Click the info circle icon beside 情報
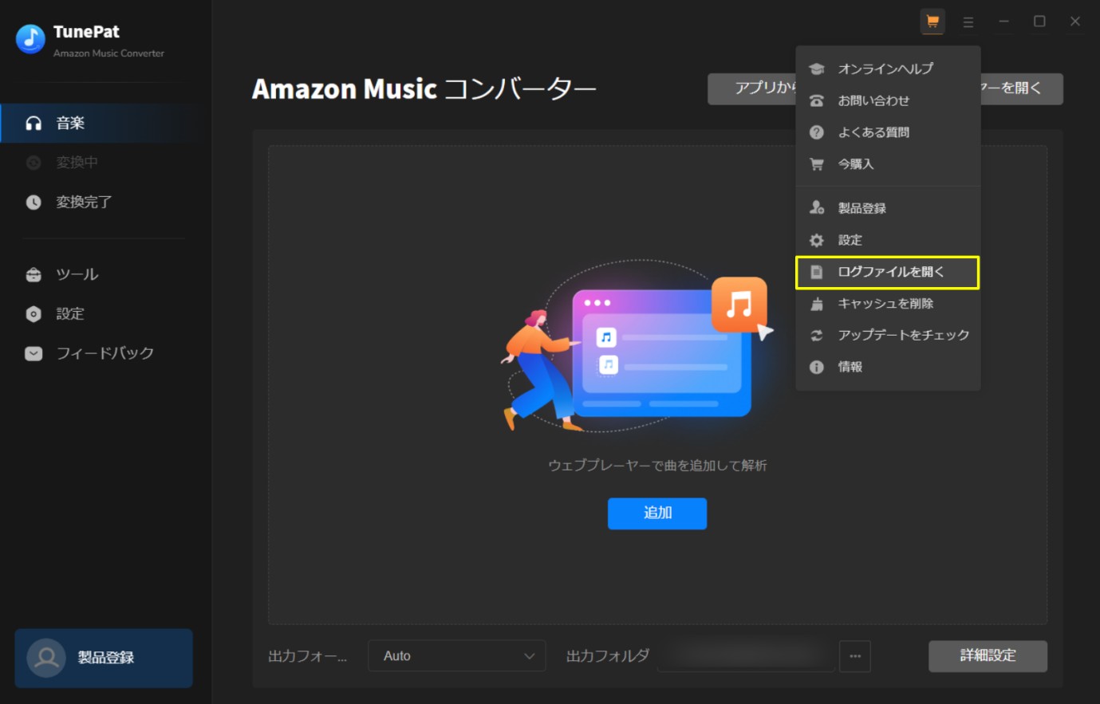The height and width of the screenshot is (704, 1100). tap(817, 368)
